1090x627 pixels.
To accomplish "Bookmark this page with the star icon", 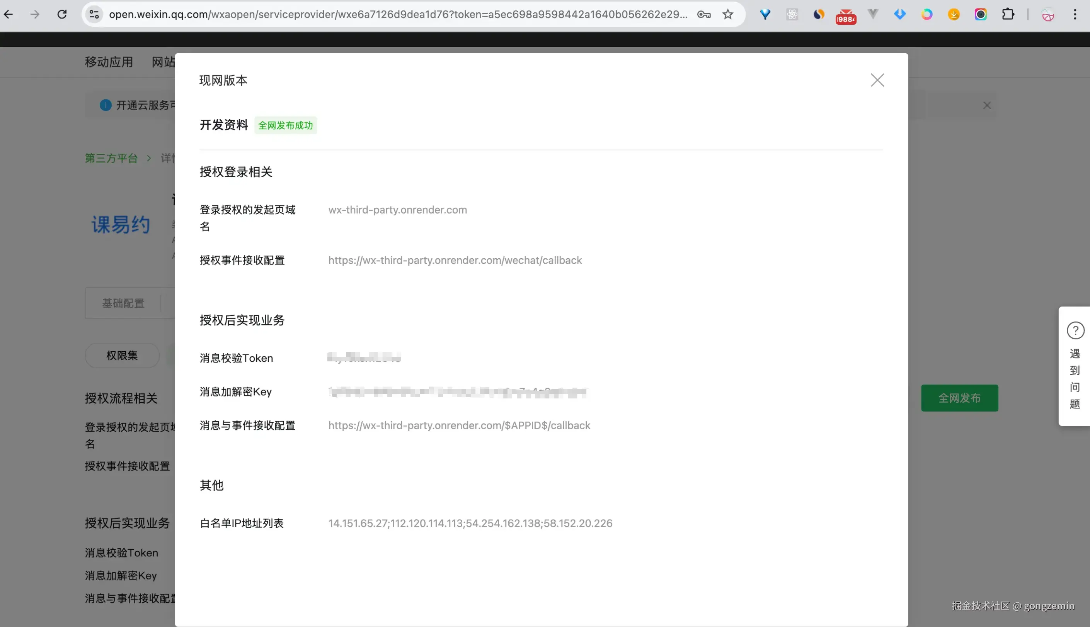I will (728, 15).
